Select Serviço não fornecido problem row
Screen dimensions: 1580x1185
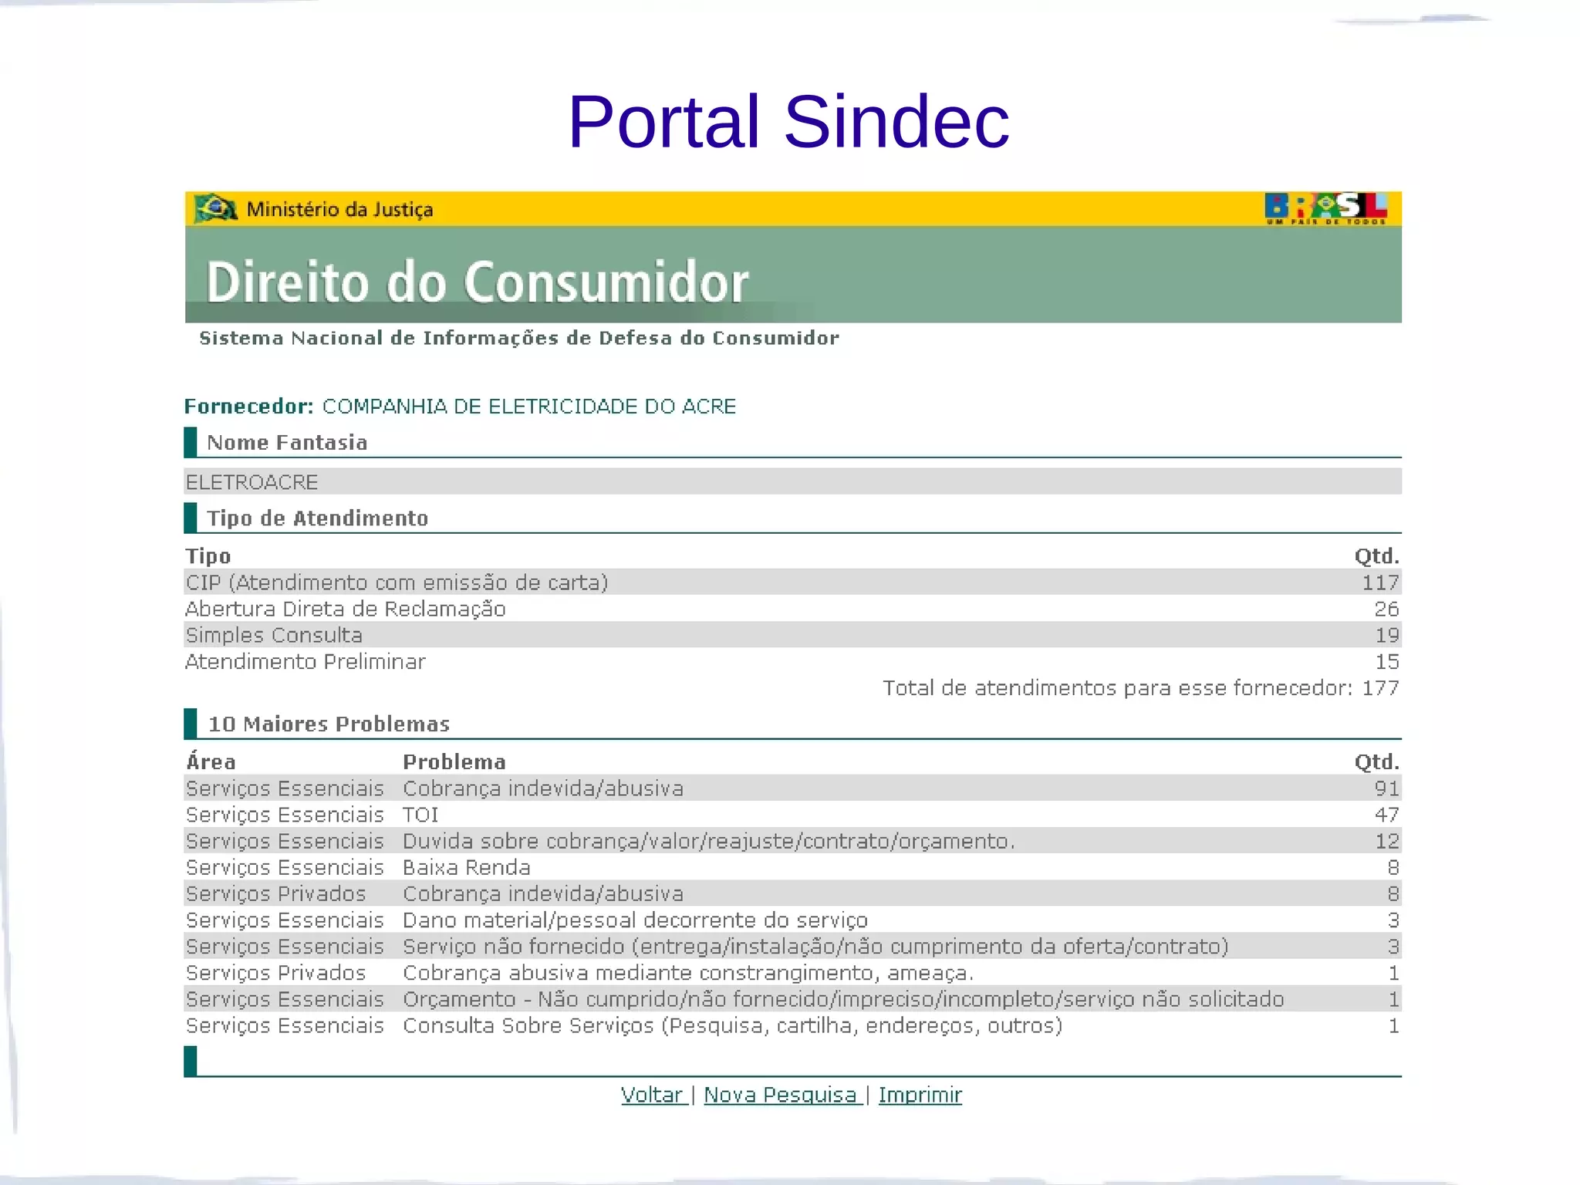click(793, 946)
